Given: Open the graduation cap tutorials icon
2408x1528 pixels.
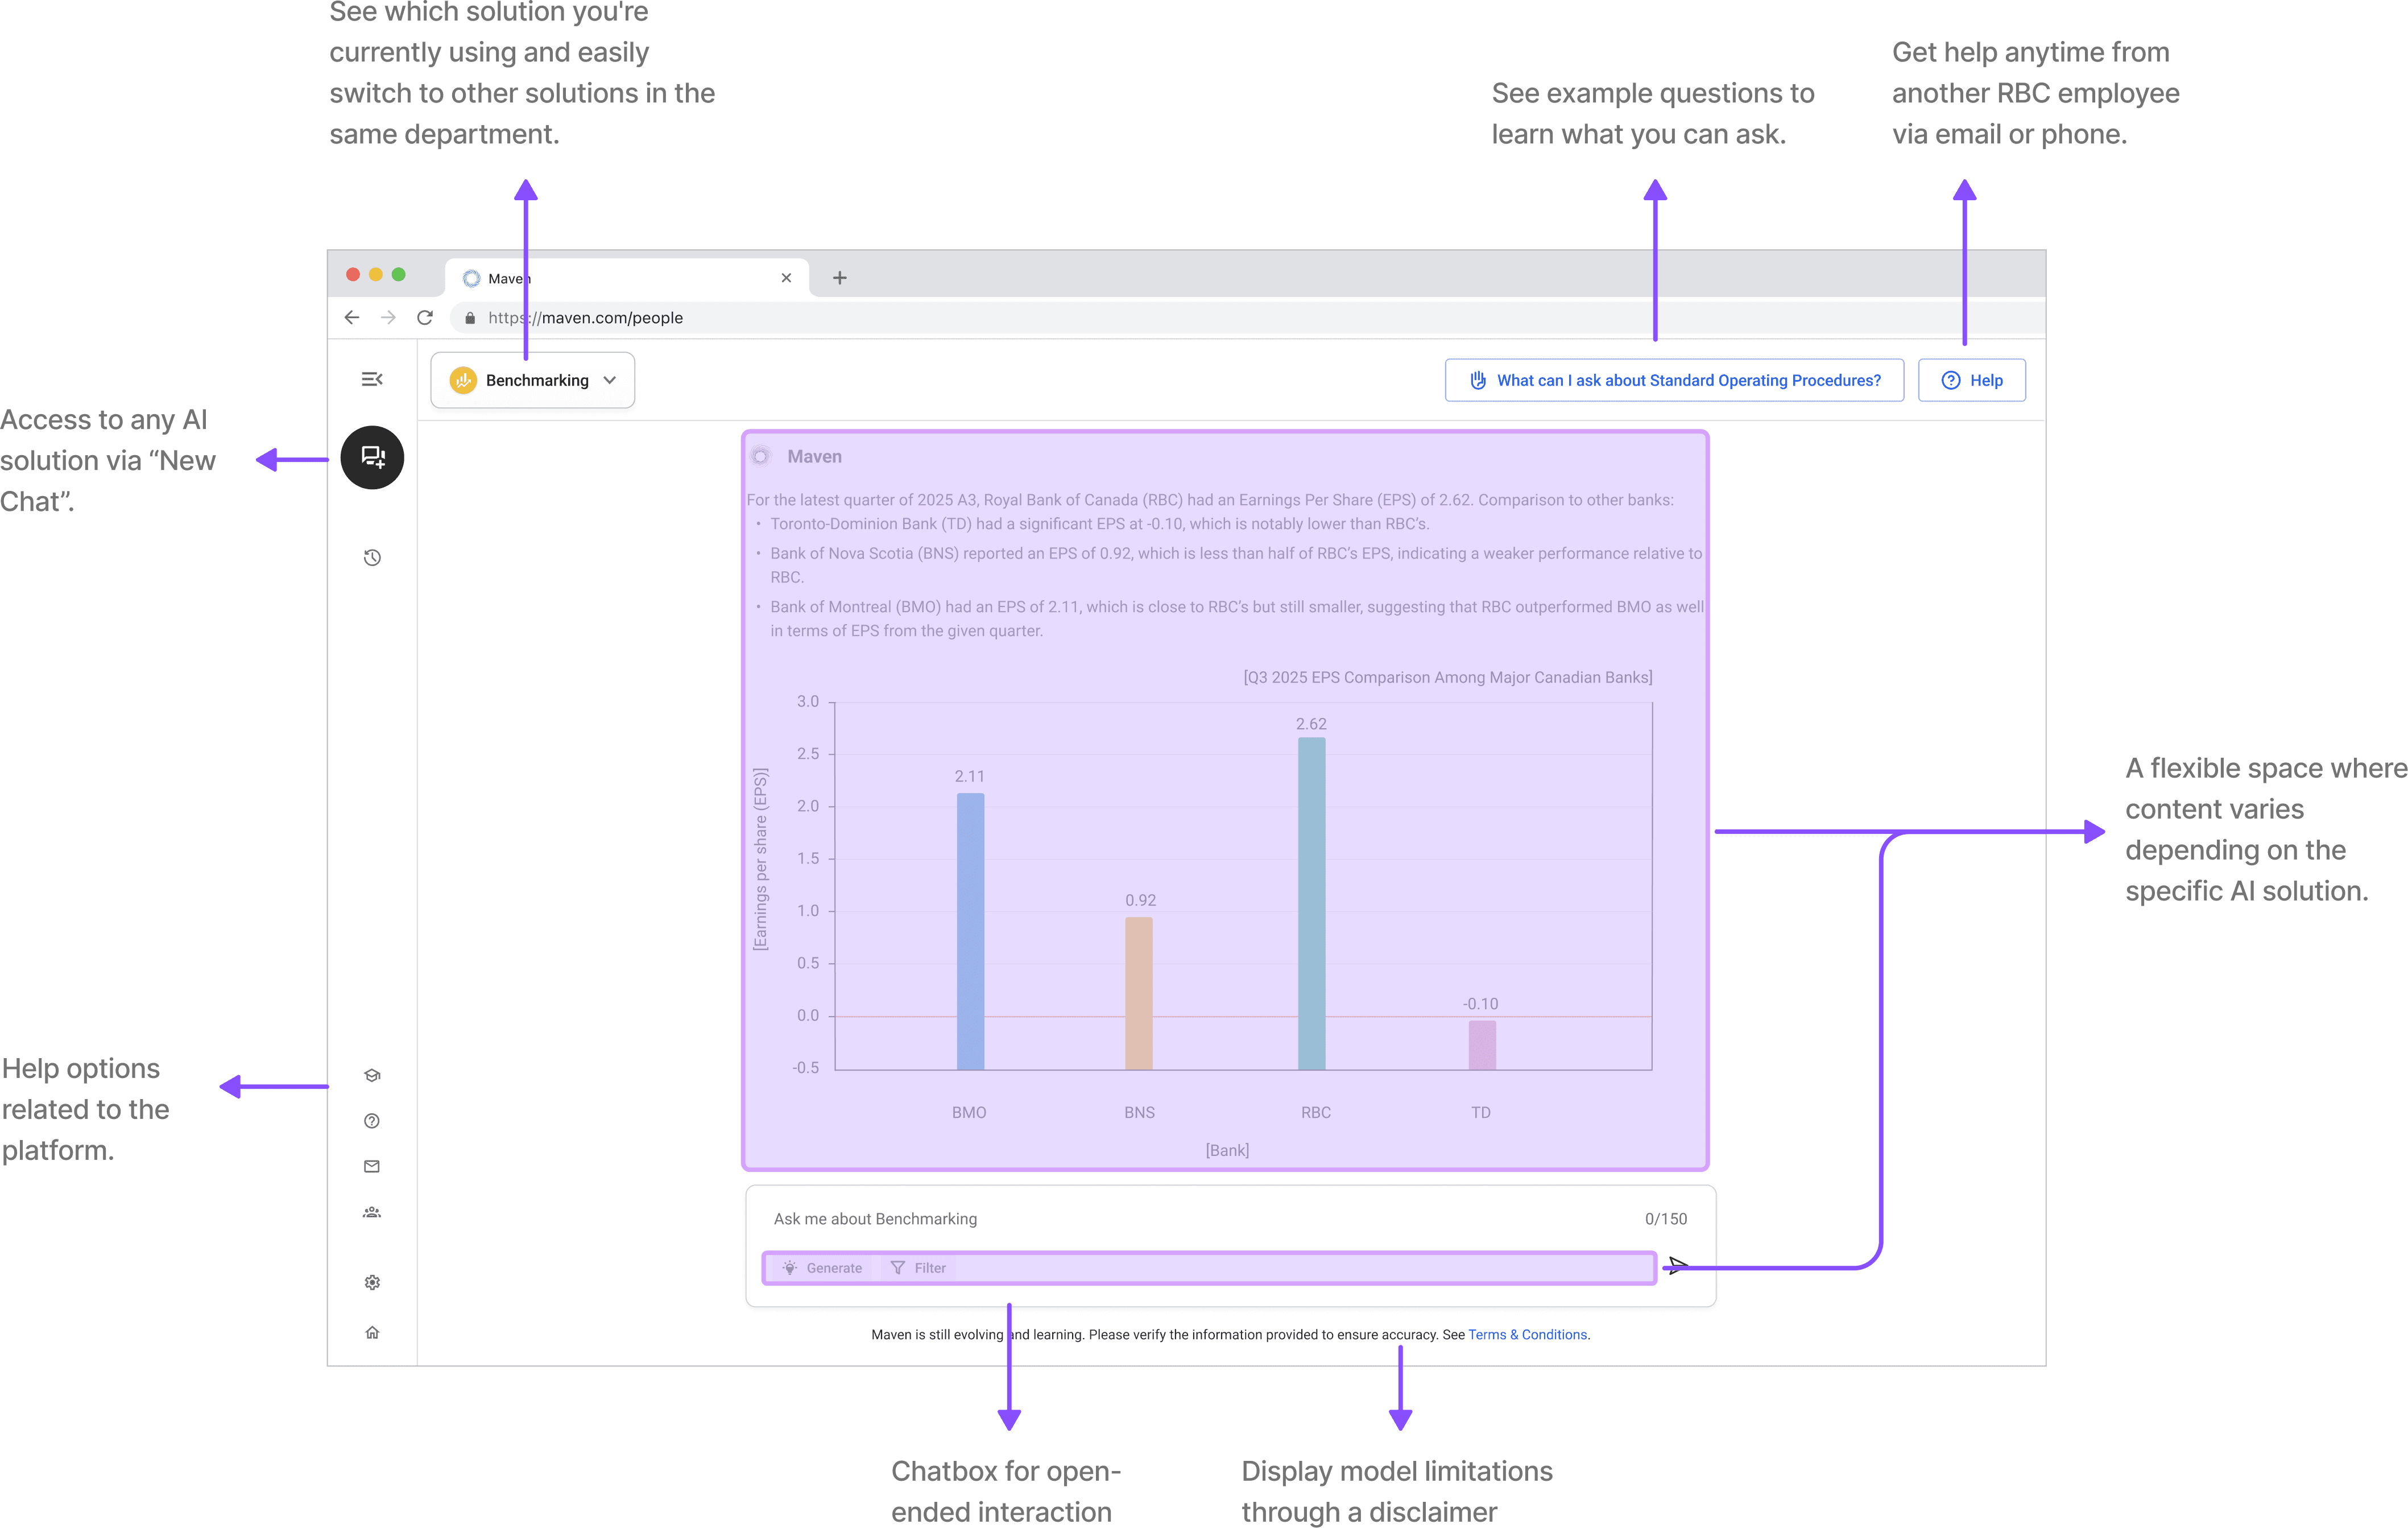Looking at the screenshot, I should [x=372, y=1075].
